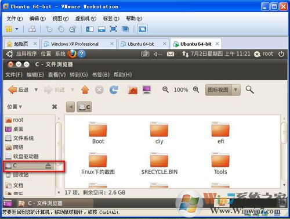This screenshot has width=290, height=219.
Task: Click the keyboard input method indicator
Action: 145,53
